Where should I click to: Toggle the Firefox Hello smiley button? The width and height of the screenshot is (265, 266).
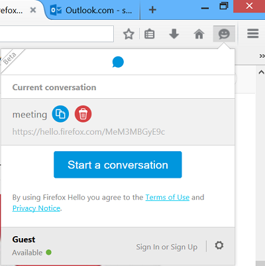(224, 34)
